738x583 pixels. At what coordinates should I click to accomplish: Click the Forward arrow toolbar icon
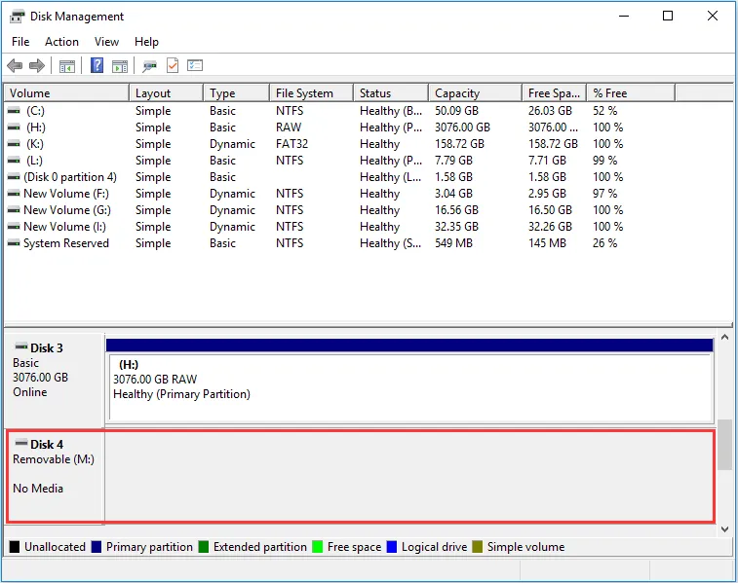37,66
